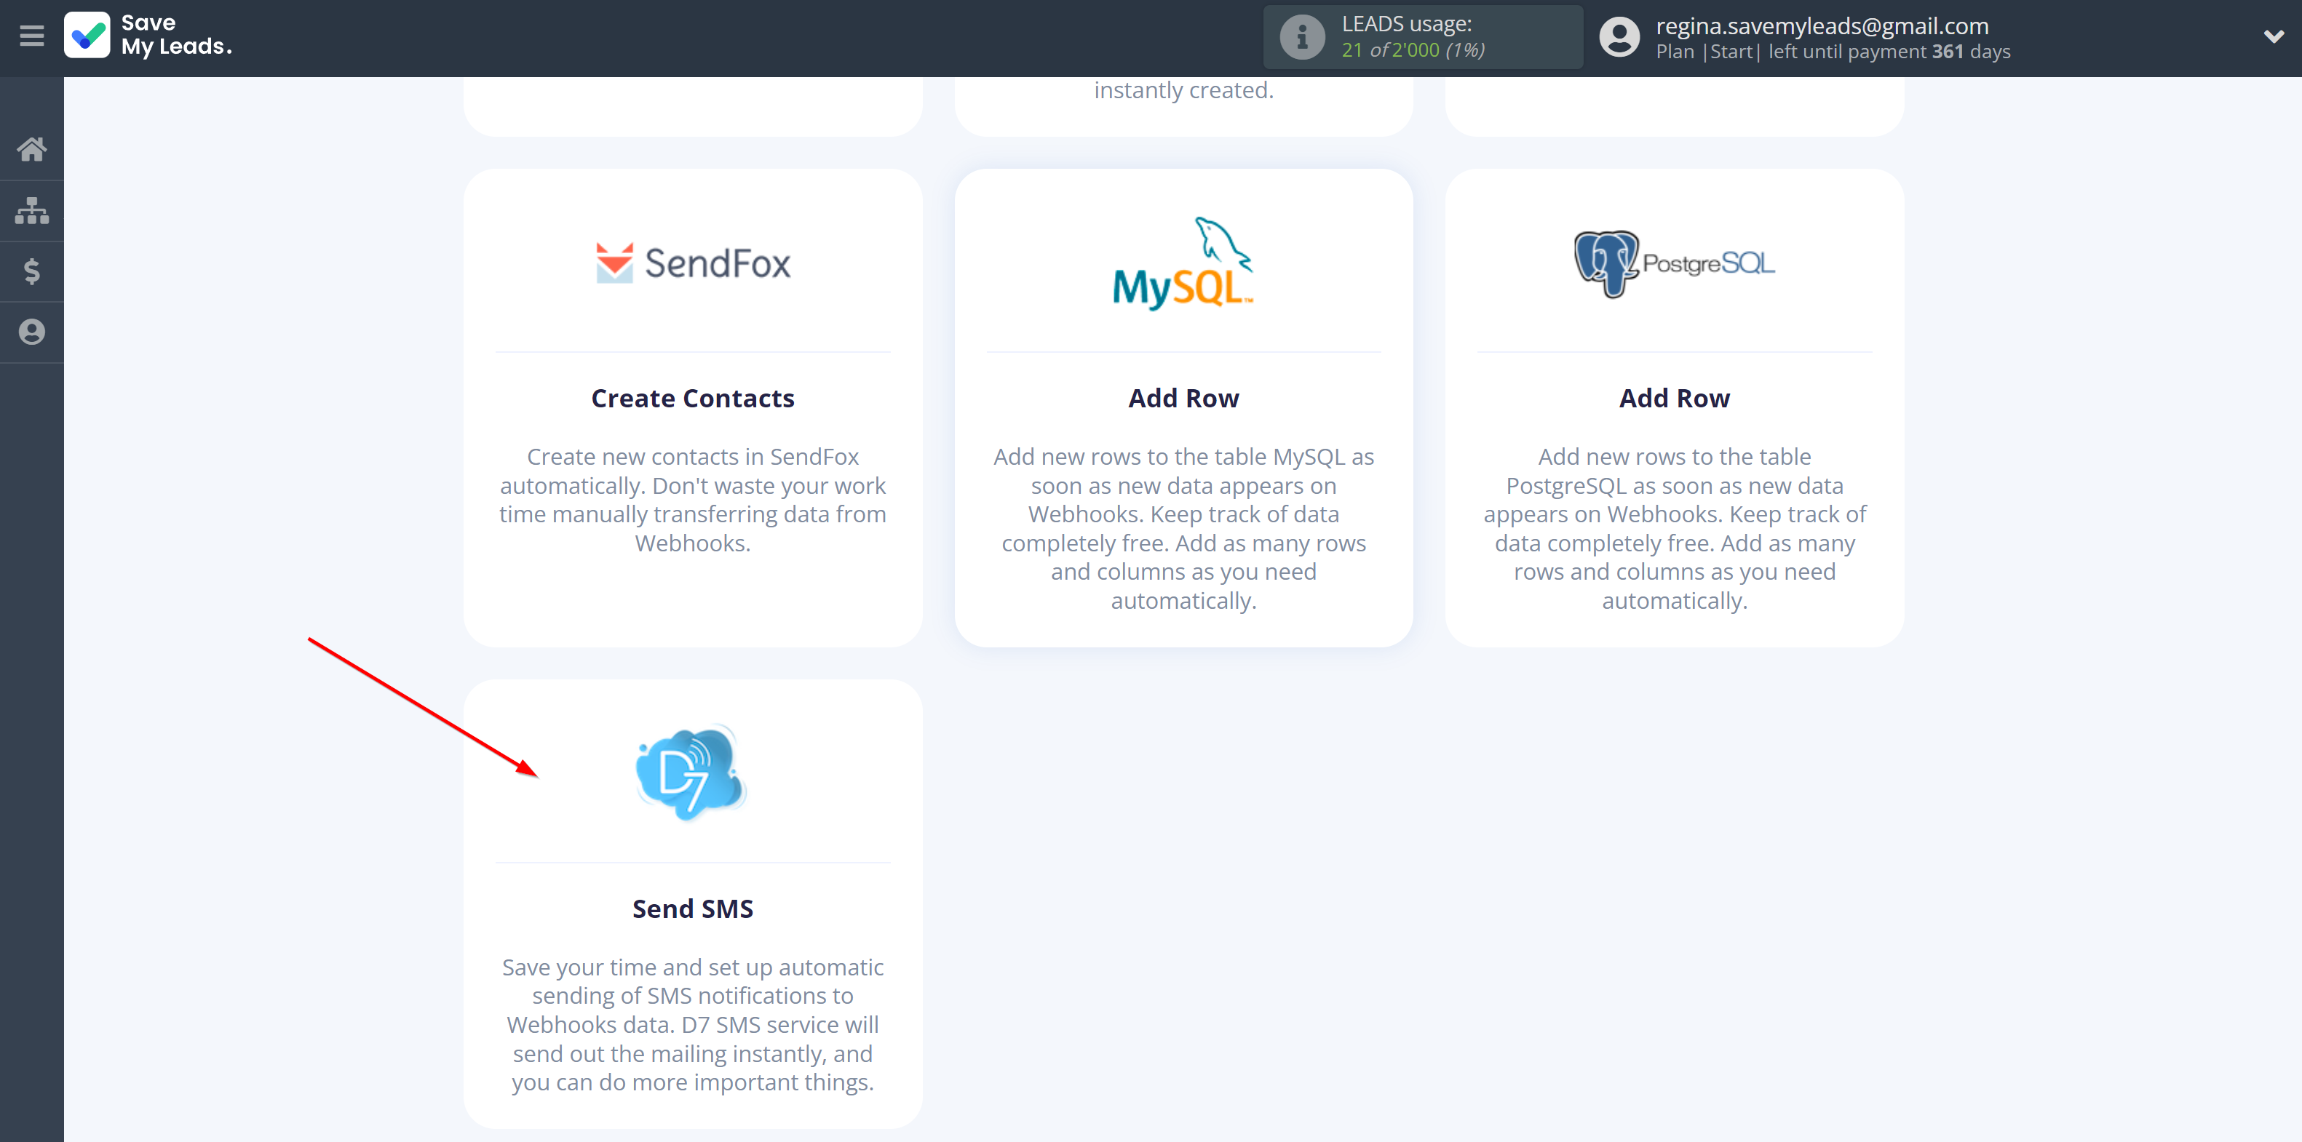The height and width of the screenshot is (1142, 2302).
Task: Select the SendFox logo
Action: point(693,263)
